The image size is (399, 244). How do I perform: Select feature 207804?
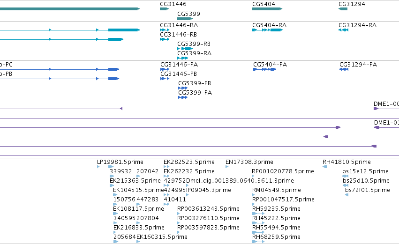click(x=148, y=219)
